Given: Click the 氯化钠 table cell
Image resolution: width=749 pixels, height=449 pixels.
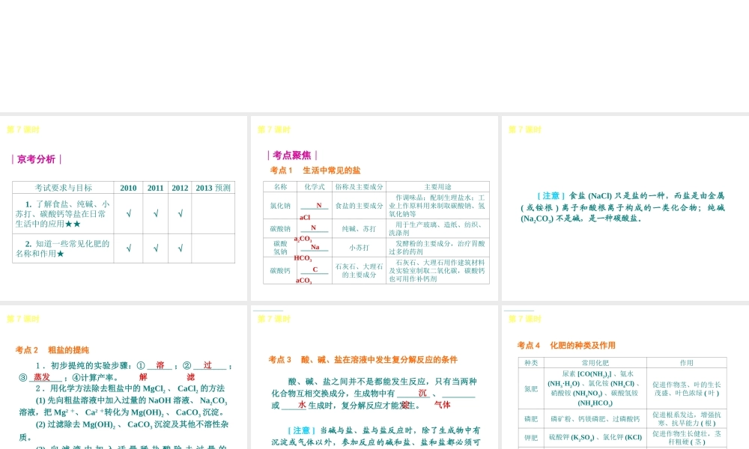Looking at the screenshot, I should 280,206.
